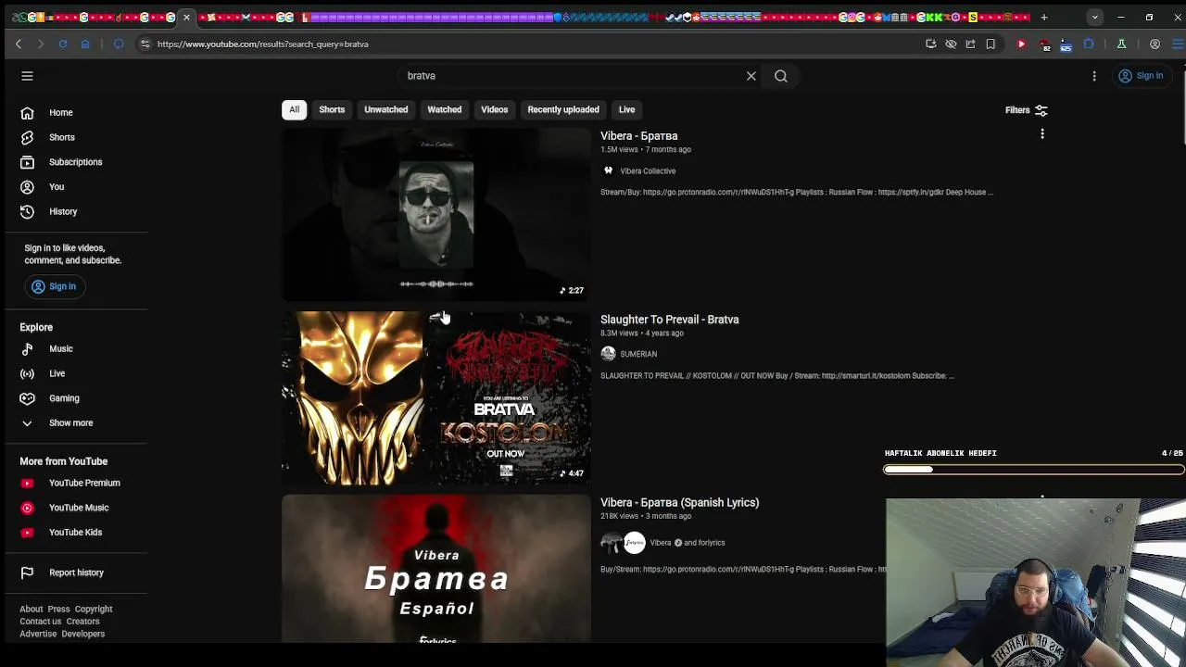The width and height of the screenshot is (1186, 667).
Task: Click the Creators footer link
Action: click(x=82, y=622)
